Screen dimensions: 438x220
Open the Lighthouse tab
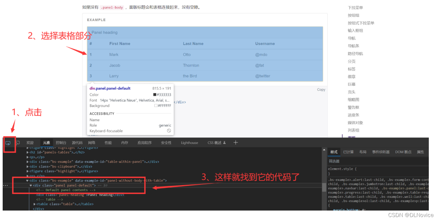[x=189, y=143]
